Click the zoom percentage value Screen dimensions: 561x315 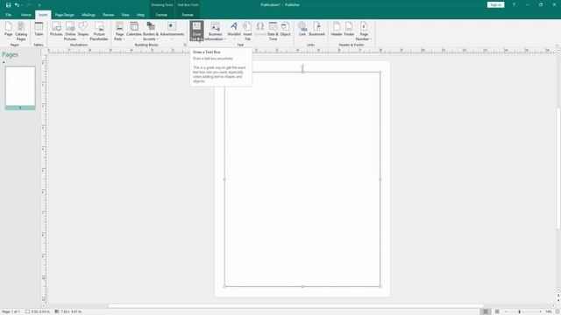point(549,311)
